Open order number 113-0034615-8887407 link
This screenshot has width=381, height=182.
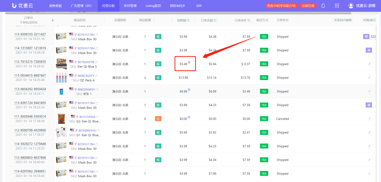click(30, 75)
